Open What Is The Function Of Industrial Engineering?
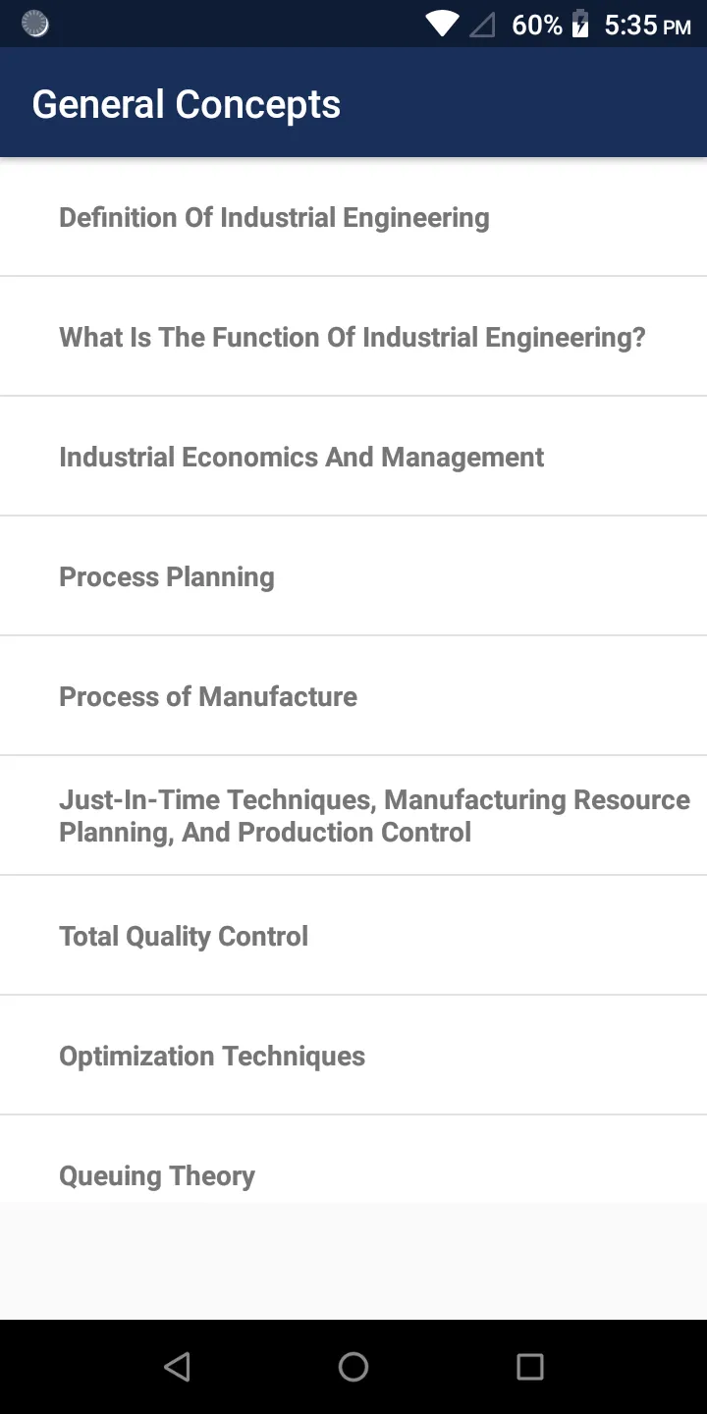The image size is (707, 1414). [x=353, y=337]
